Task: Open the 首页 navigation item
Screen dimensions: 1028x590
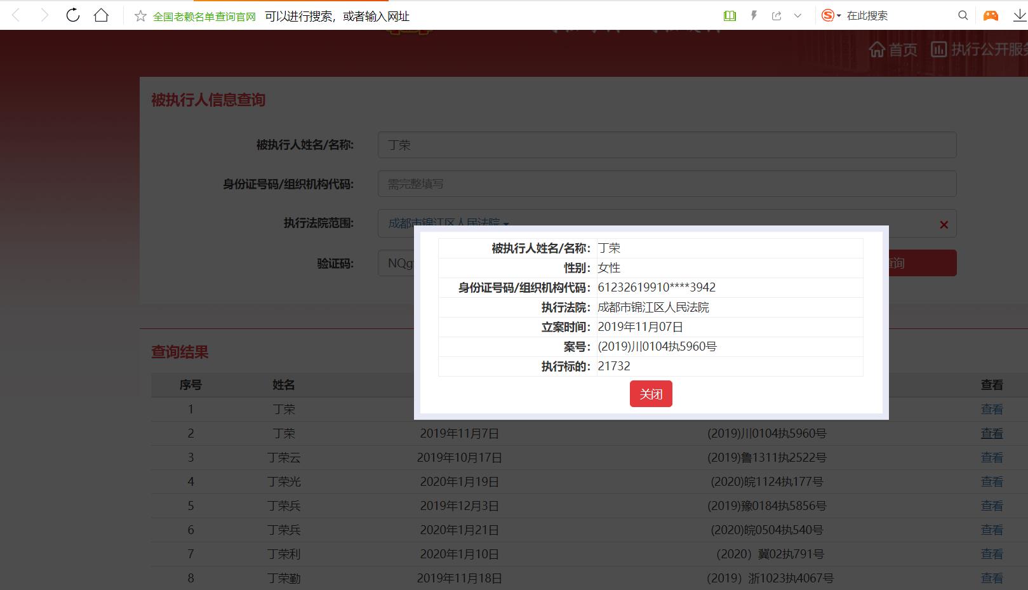Action: pyautogui.click(x=893, y=50)
